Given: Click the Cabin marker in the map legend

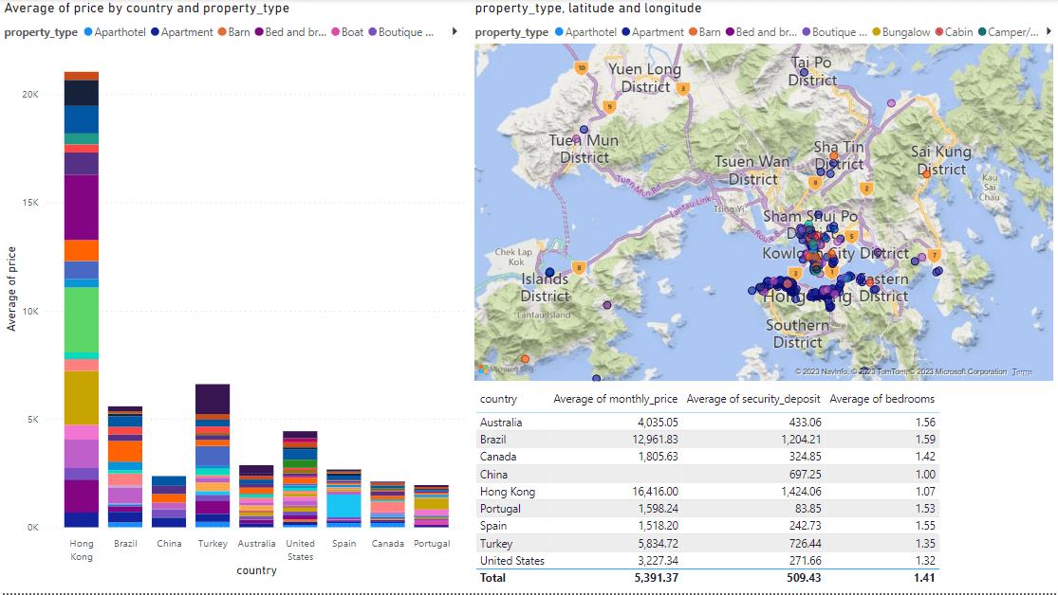Looking at the screenshot, I should click(938, 32).
